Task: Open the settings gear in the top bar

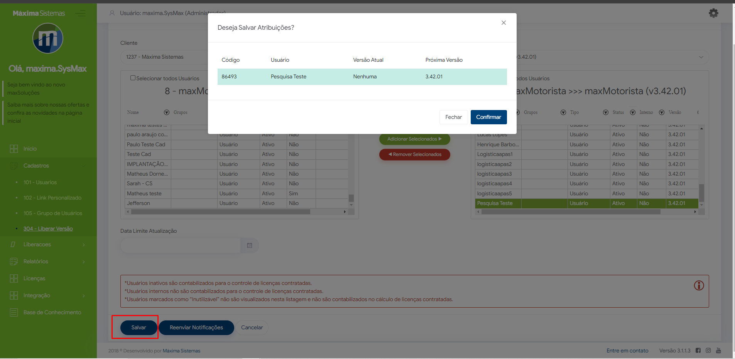Action: click(713, 13)
